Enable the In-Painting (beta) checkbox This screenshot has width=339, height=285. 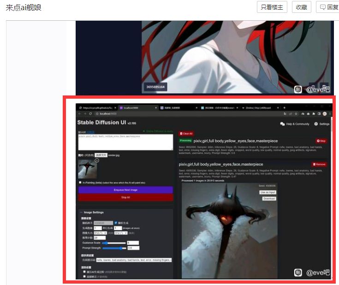pyautogui.click(x=80, y=183)
